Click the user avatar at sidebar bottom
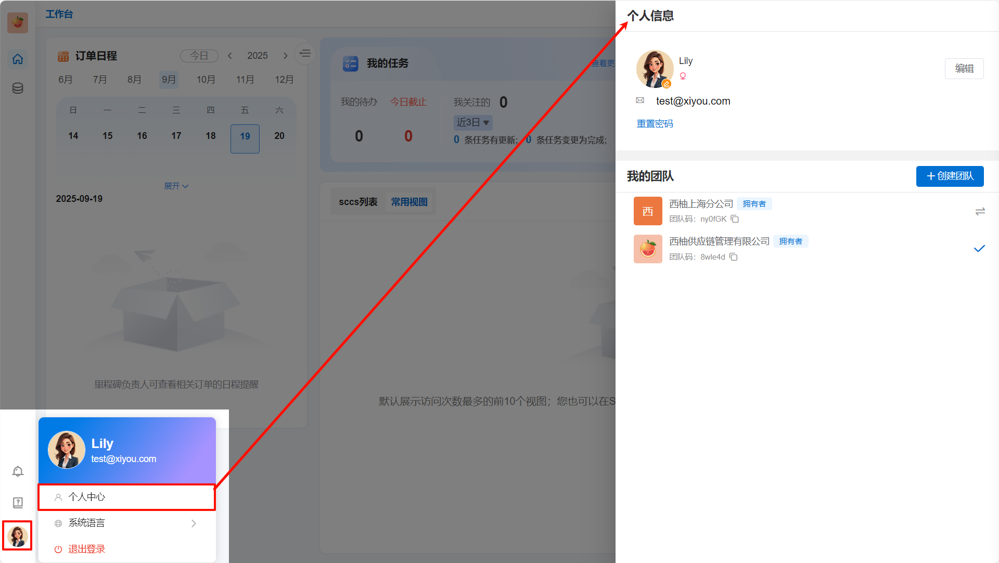This screenshot has height=563, width=999. (x=18, y=536)
